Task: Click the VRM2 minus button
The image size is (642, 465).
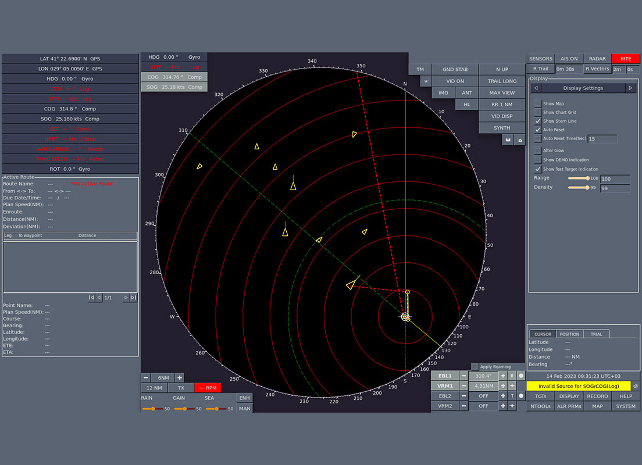Action: point(463,406)
